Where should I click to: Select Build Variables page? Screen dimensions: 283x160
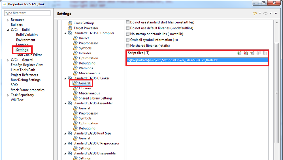click(27, 35)
